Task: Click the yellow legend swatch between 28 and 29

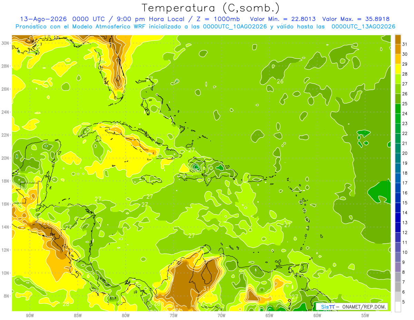Action: click(x=398, y=69)
